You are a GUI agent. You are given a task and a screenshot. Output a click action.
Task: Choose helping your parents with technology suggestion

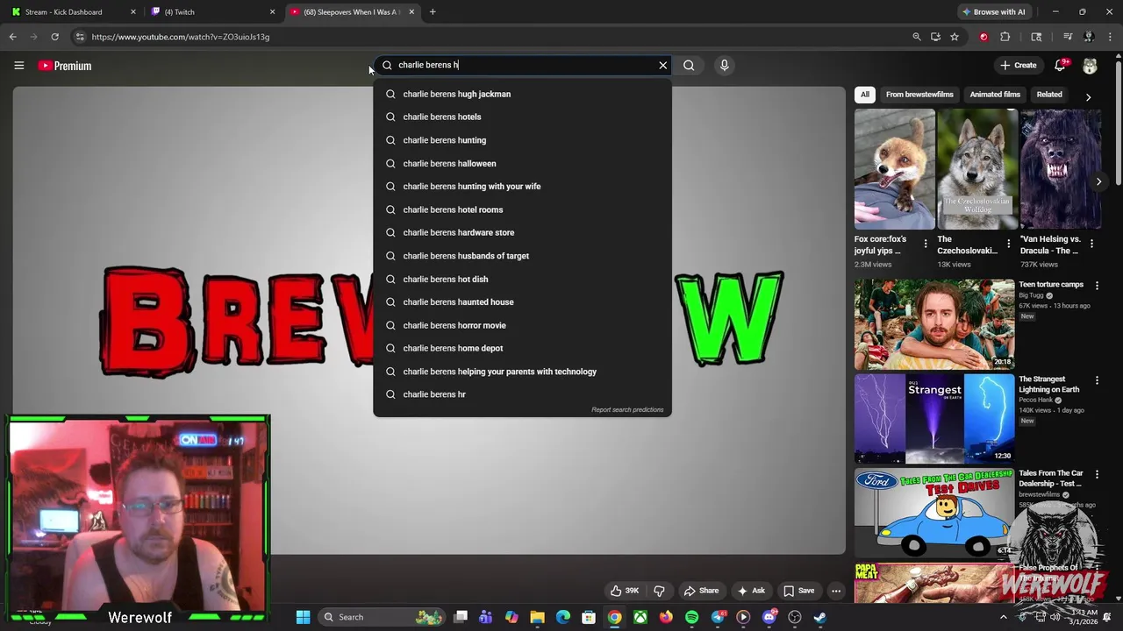point(522,372)
